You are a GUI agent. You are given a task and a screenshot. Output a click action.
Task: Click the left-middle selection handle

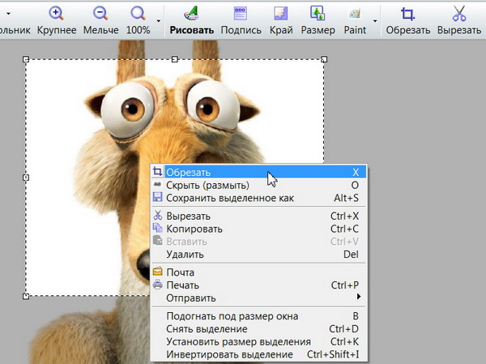(26, 178)
